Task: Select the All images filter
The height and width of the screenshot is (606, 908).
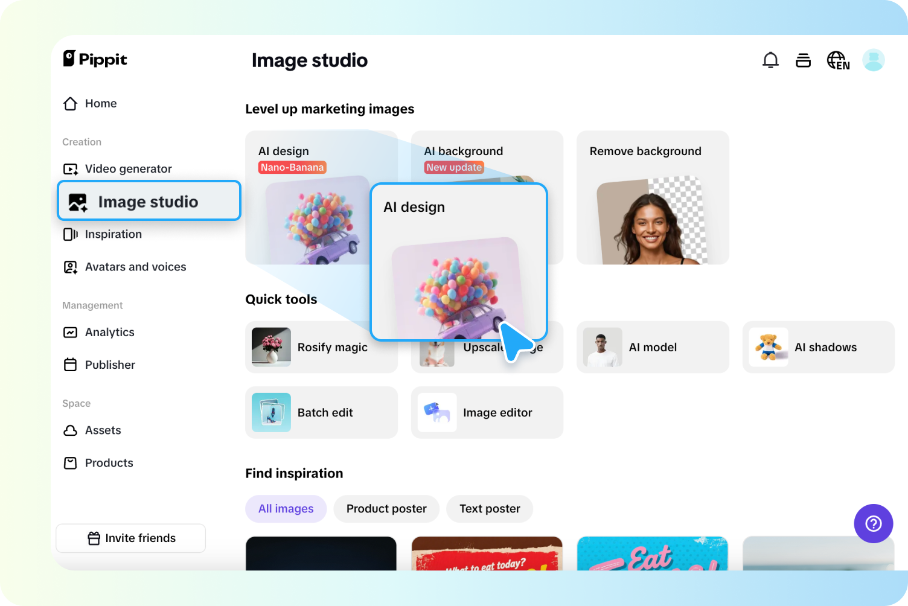Action: 286,509
